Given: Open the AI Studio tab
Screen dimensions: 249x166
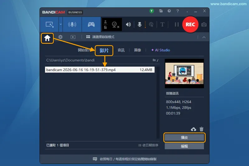Looking at the screenshot, I should tap(161, 50).
